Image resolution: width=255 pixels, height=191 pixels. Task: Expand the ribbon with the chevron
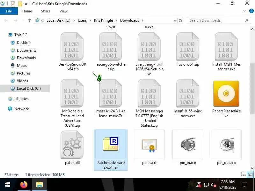pos(244,11)
